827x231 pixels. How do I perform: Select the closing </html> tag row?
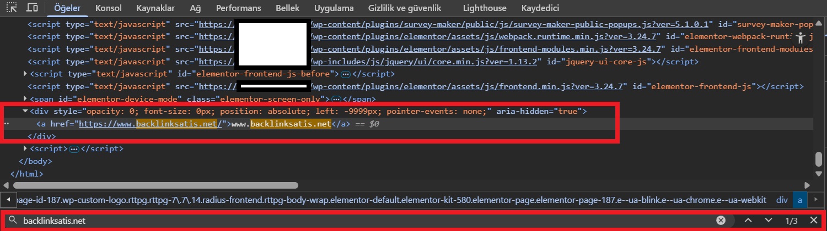[27, 174]
